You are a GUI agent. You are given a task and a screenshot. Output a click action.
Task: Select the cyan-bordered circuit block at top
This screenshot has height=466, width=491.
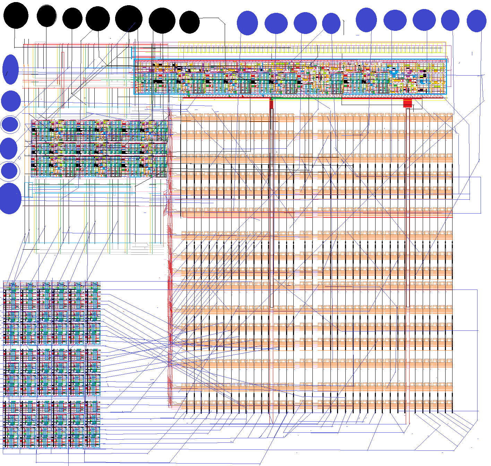(x=290, y=77)
